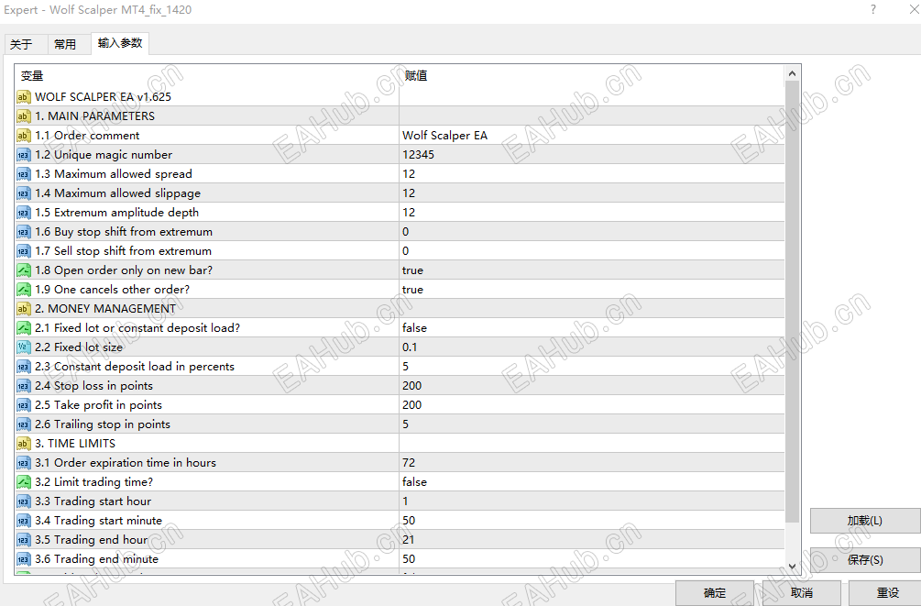Click the boolean icon beside 1.9 One cancels other order

pos(24,290)
